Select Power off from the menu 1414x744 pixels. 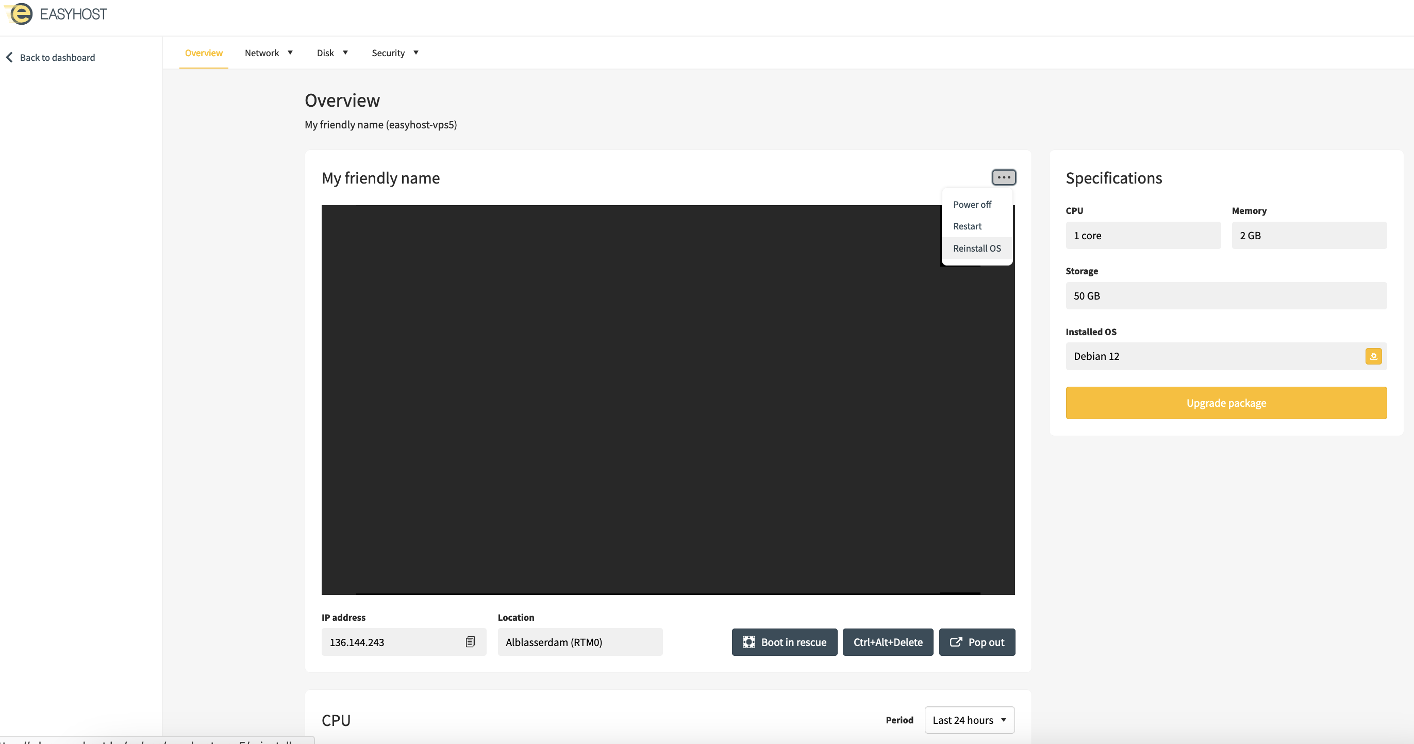coord(972,204)
